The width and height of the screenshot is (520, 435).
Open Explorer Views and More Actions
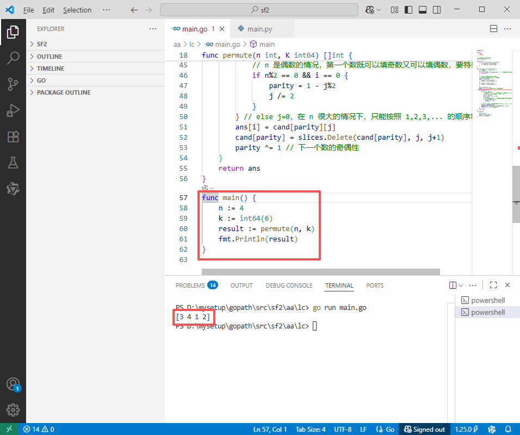click(x=152, y=29)
